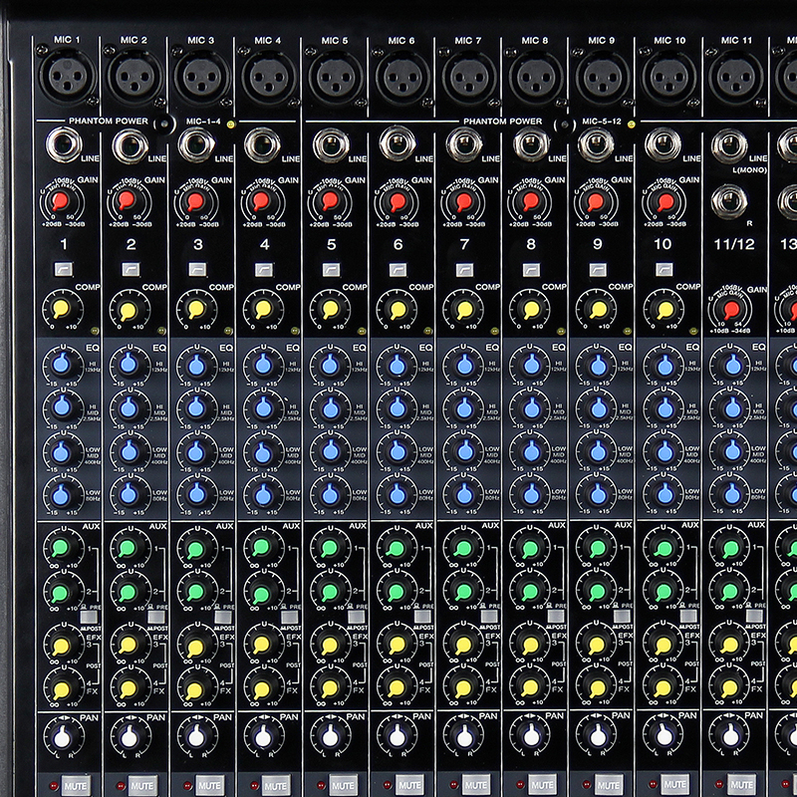Click the blue HI EQ knob on channel 3
The image size is (797, 797).
pyautogui.click(x=195, y=366)
